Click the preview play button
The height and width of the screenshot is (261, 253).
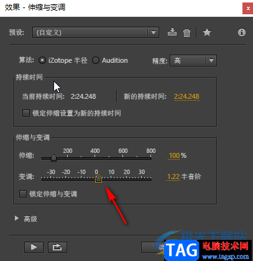[x=34, y=247]
